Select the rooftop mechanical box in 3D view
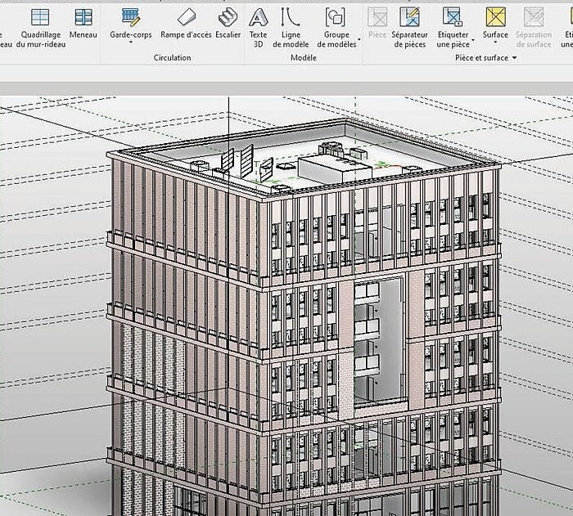 (x=334, y=168)
